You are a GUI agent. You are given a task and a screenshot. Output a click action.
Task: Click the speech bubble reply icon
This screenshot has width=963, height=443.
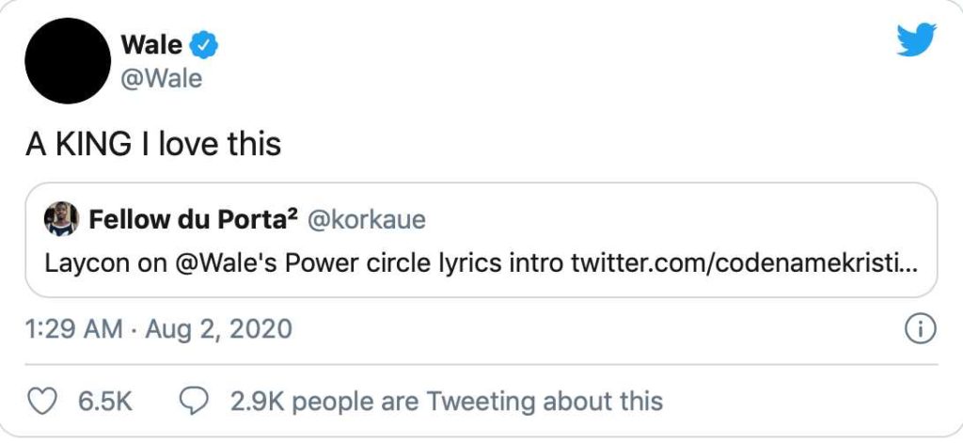click(193, 402)
